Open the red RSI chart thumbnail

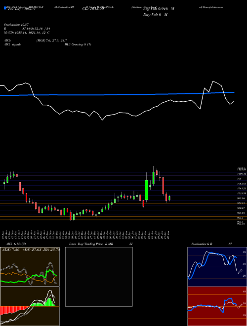(x=217, y=306)
